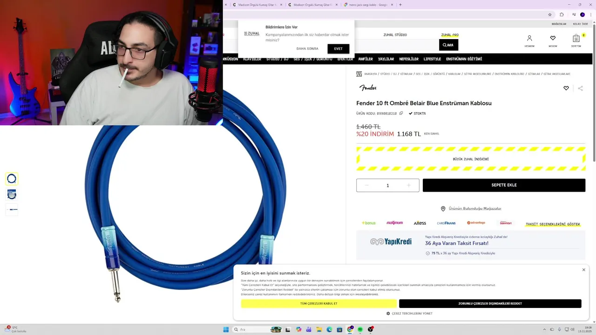Open a new browser tab
Image resolution: width=596 pixels, height=335 pixels.
(400, 5)
